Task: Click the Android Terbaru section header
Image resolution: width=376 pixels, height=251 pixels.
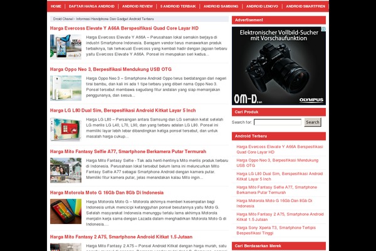Action: click(279, 136)
